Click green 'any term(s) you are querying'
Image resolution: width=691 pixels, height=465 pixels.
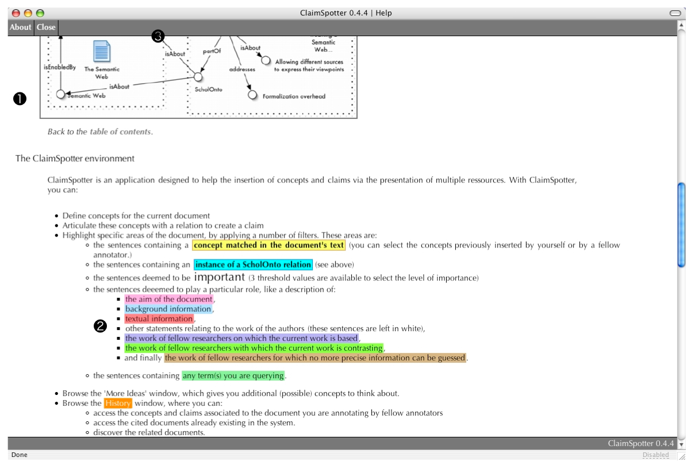click(x=233, y=376)
